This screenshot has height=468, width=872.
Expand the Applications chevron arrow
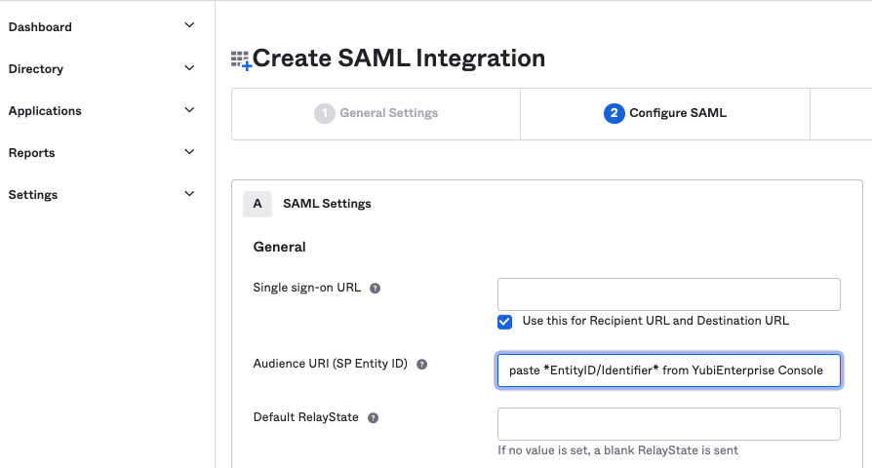click(x=189, y=110)
